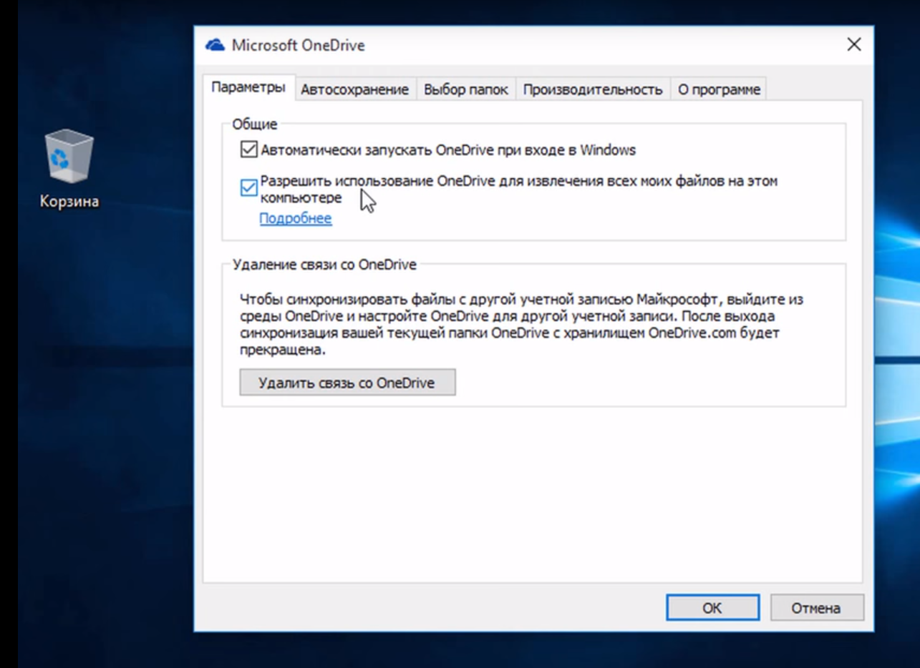Screen dimensions: 920x668
Task: Click the Удалить связь со OneDrive button
Action: (x=347, y=383)
